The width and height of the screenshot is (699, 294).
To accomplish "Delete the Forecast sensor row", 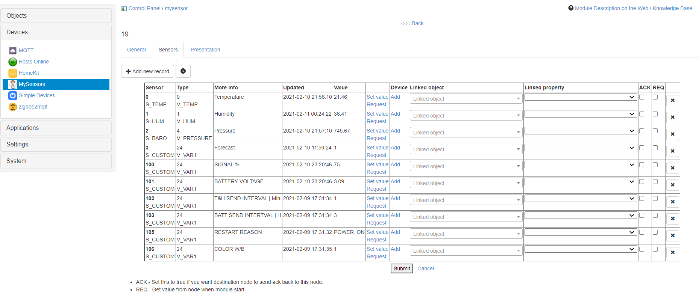I will [673, 151].
